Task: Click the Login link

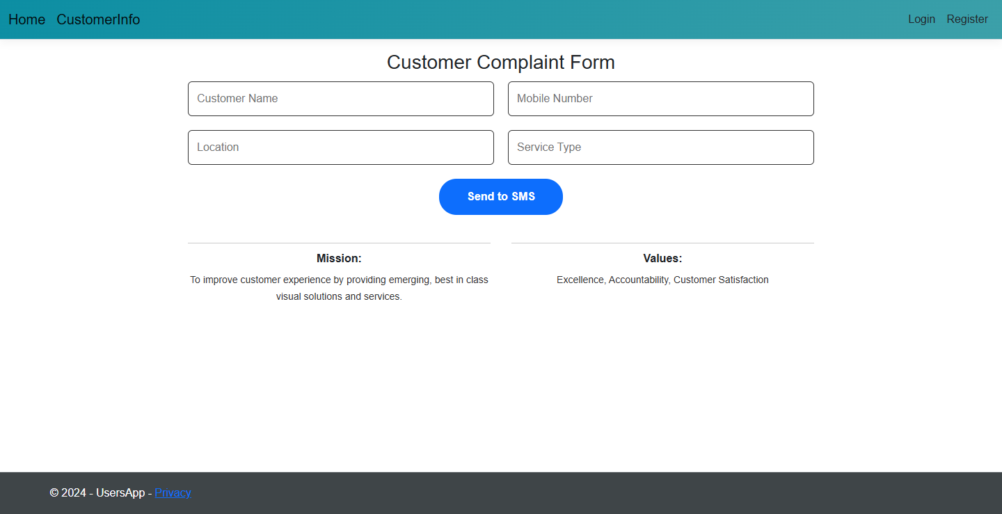Action: pos(921,19)
